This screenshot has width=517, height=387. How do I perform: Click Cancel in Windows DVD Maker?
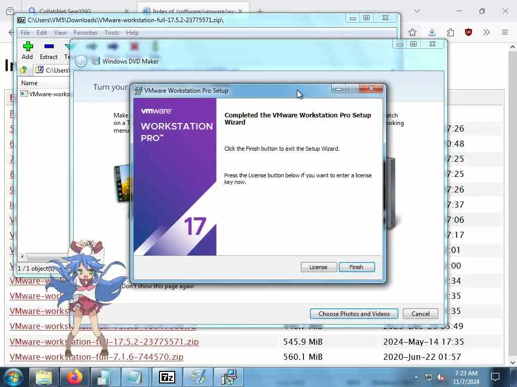click(421, 313)
